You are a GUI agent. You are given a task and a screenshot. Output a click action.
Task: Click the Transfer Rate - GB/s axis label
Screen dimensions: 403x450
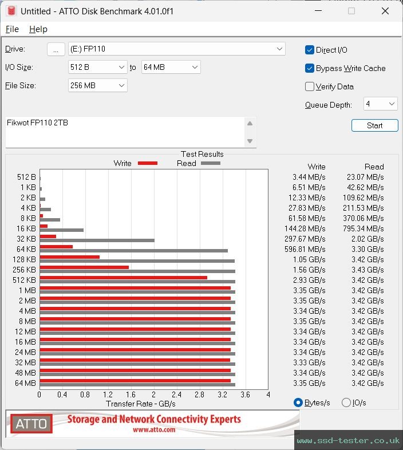[141, 404]
